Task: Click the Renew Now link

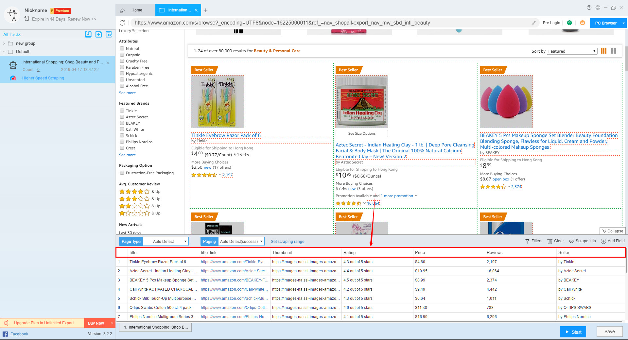Action: [x=82, y=19]
